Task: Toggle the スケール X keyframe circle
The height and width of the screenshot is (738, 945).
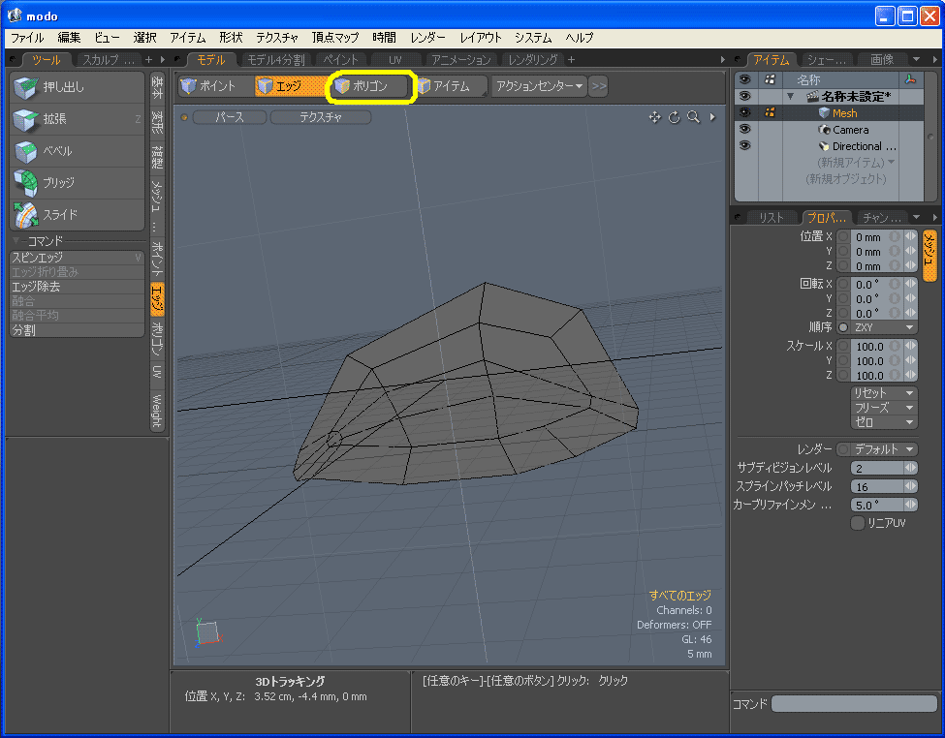Action: click(x=843, y=346)
